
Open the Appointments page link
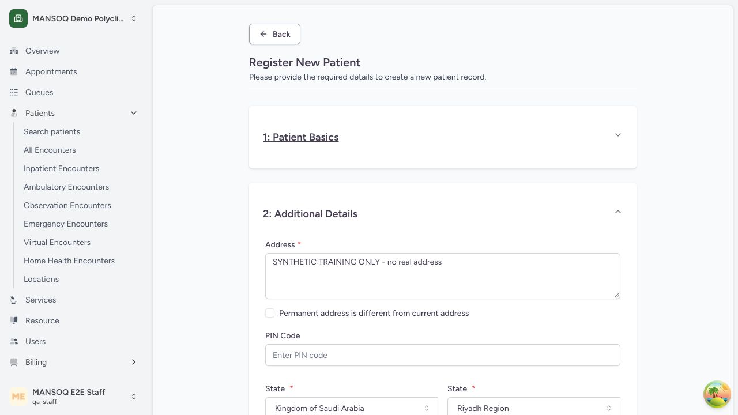(x=51, y=71)
